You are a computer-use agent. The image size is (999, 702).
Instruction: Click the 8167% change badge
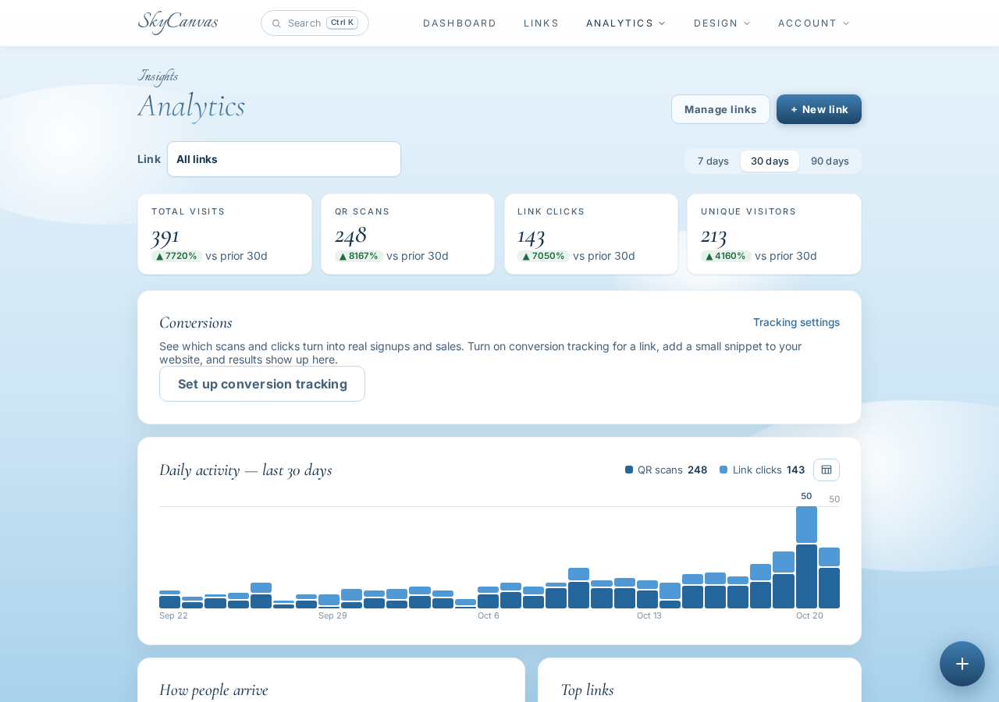click(359, 256)
